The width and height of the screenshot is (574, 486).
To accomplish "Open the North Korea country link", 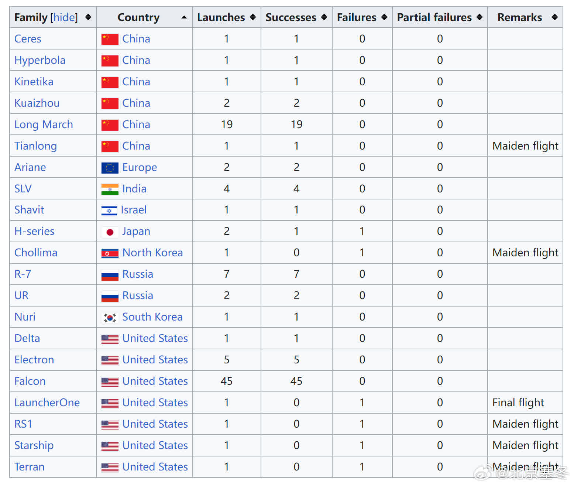I will click(152, 253).
